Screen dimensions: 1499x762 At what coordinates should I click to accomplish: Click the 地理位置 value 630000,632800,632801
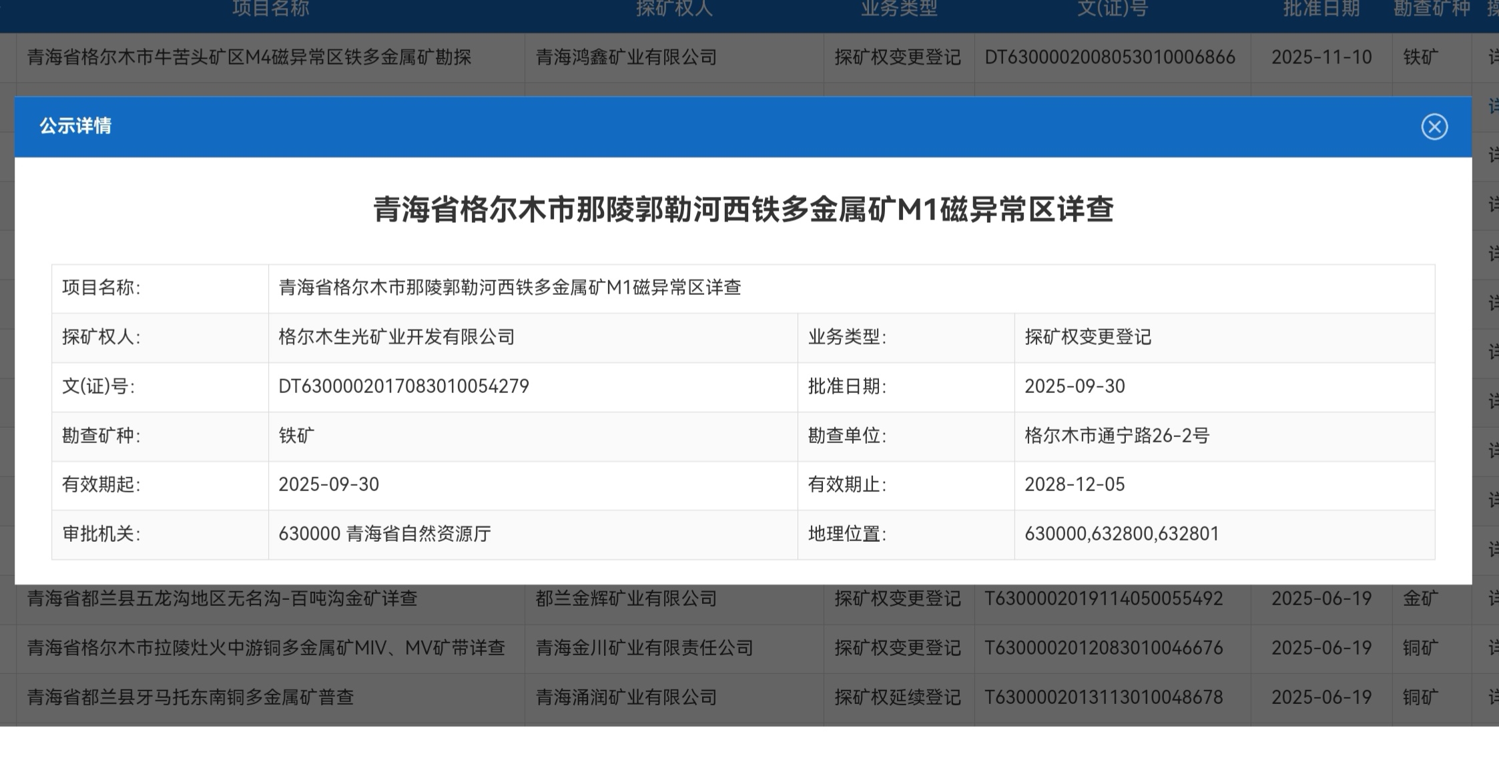click(x=1121, y=534)
